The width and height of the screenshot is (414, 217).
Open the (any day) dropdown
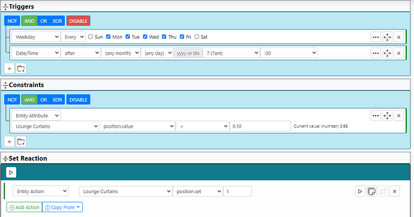(157, 53)
